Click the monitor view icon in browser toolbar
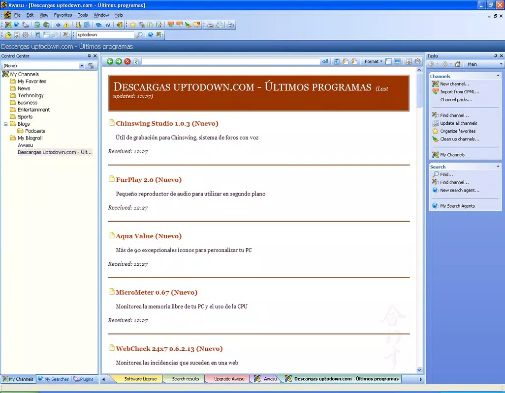The image size is (505, 393). (x=397, y=61)
